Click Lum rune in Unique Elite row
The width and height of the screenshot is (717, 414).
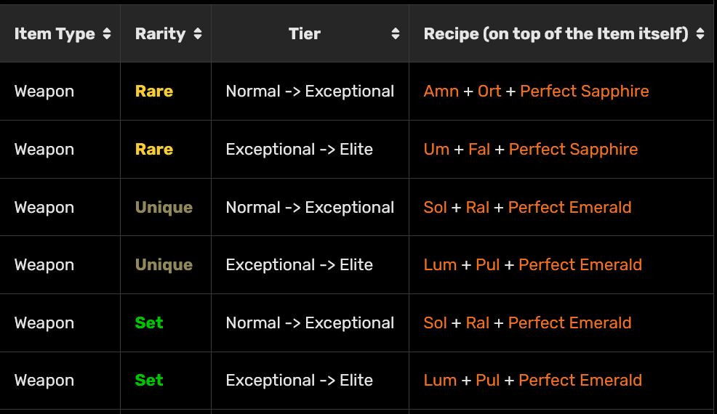click(440, 265)
